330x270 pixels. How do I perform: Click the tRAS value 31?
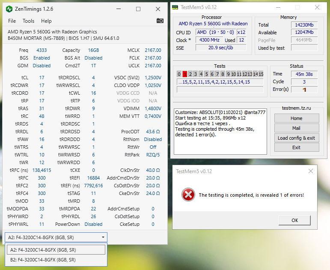click(42, 108)
